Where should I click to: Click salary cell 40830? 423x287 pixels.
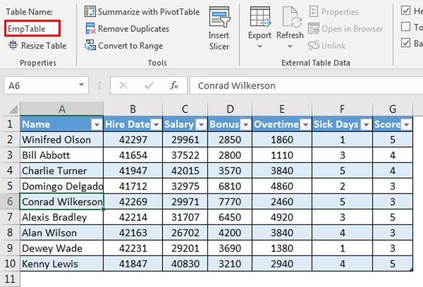pyautogui.click(x=185, y=263)
